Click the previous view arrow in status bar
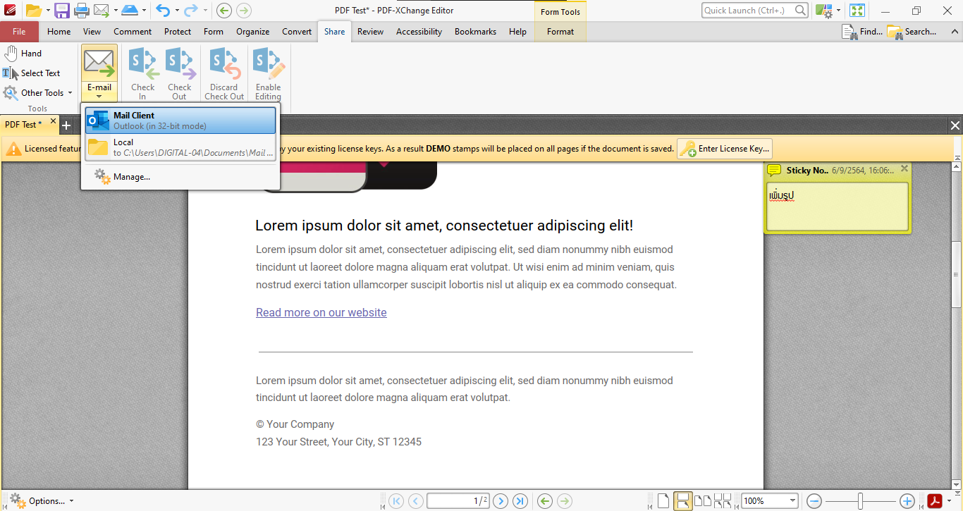 544,501
